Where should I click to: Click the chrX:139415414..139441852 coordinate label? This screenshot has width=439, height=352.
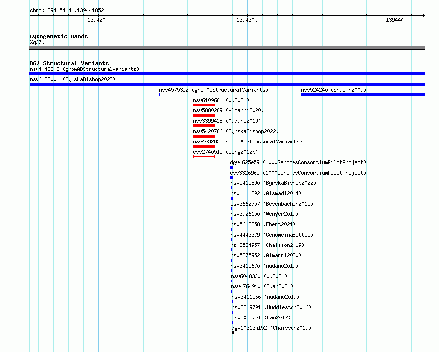67,11
